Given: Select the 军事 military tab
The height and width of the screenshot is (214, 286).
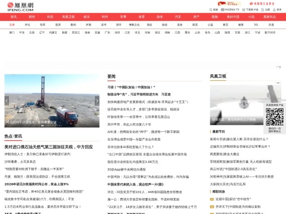Looking at the screenshot, I should click(123, 17).
